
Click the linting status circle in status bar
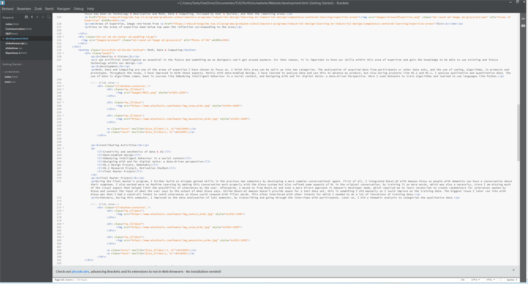(501, 280)
